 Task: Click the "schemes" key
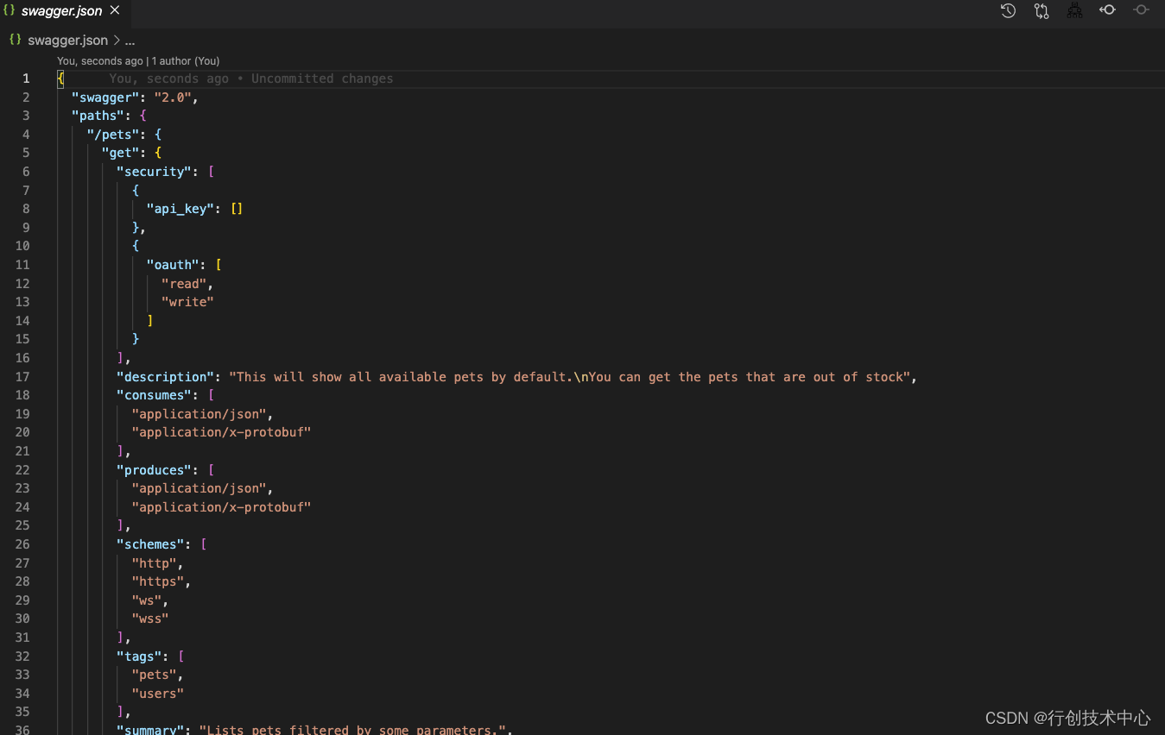(150, 544)
